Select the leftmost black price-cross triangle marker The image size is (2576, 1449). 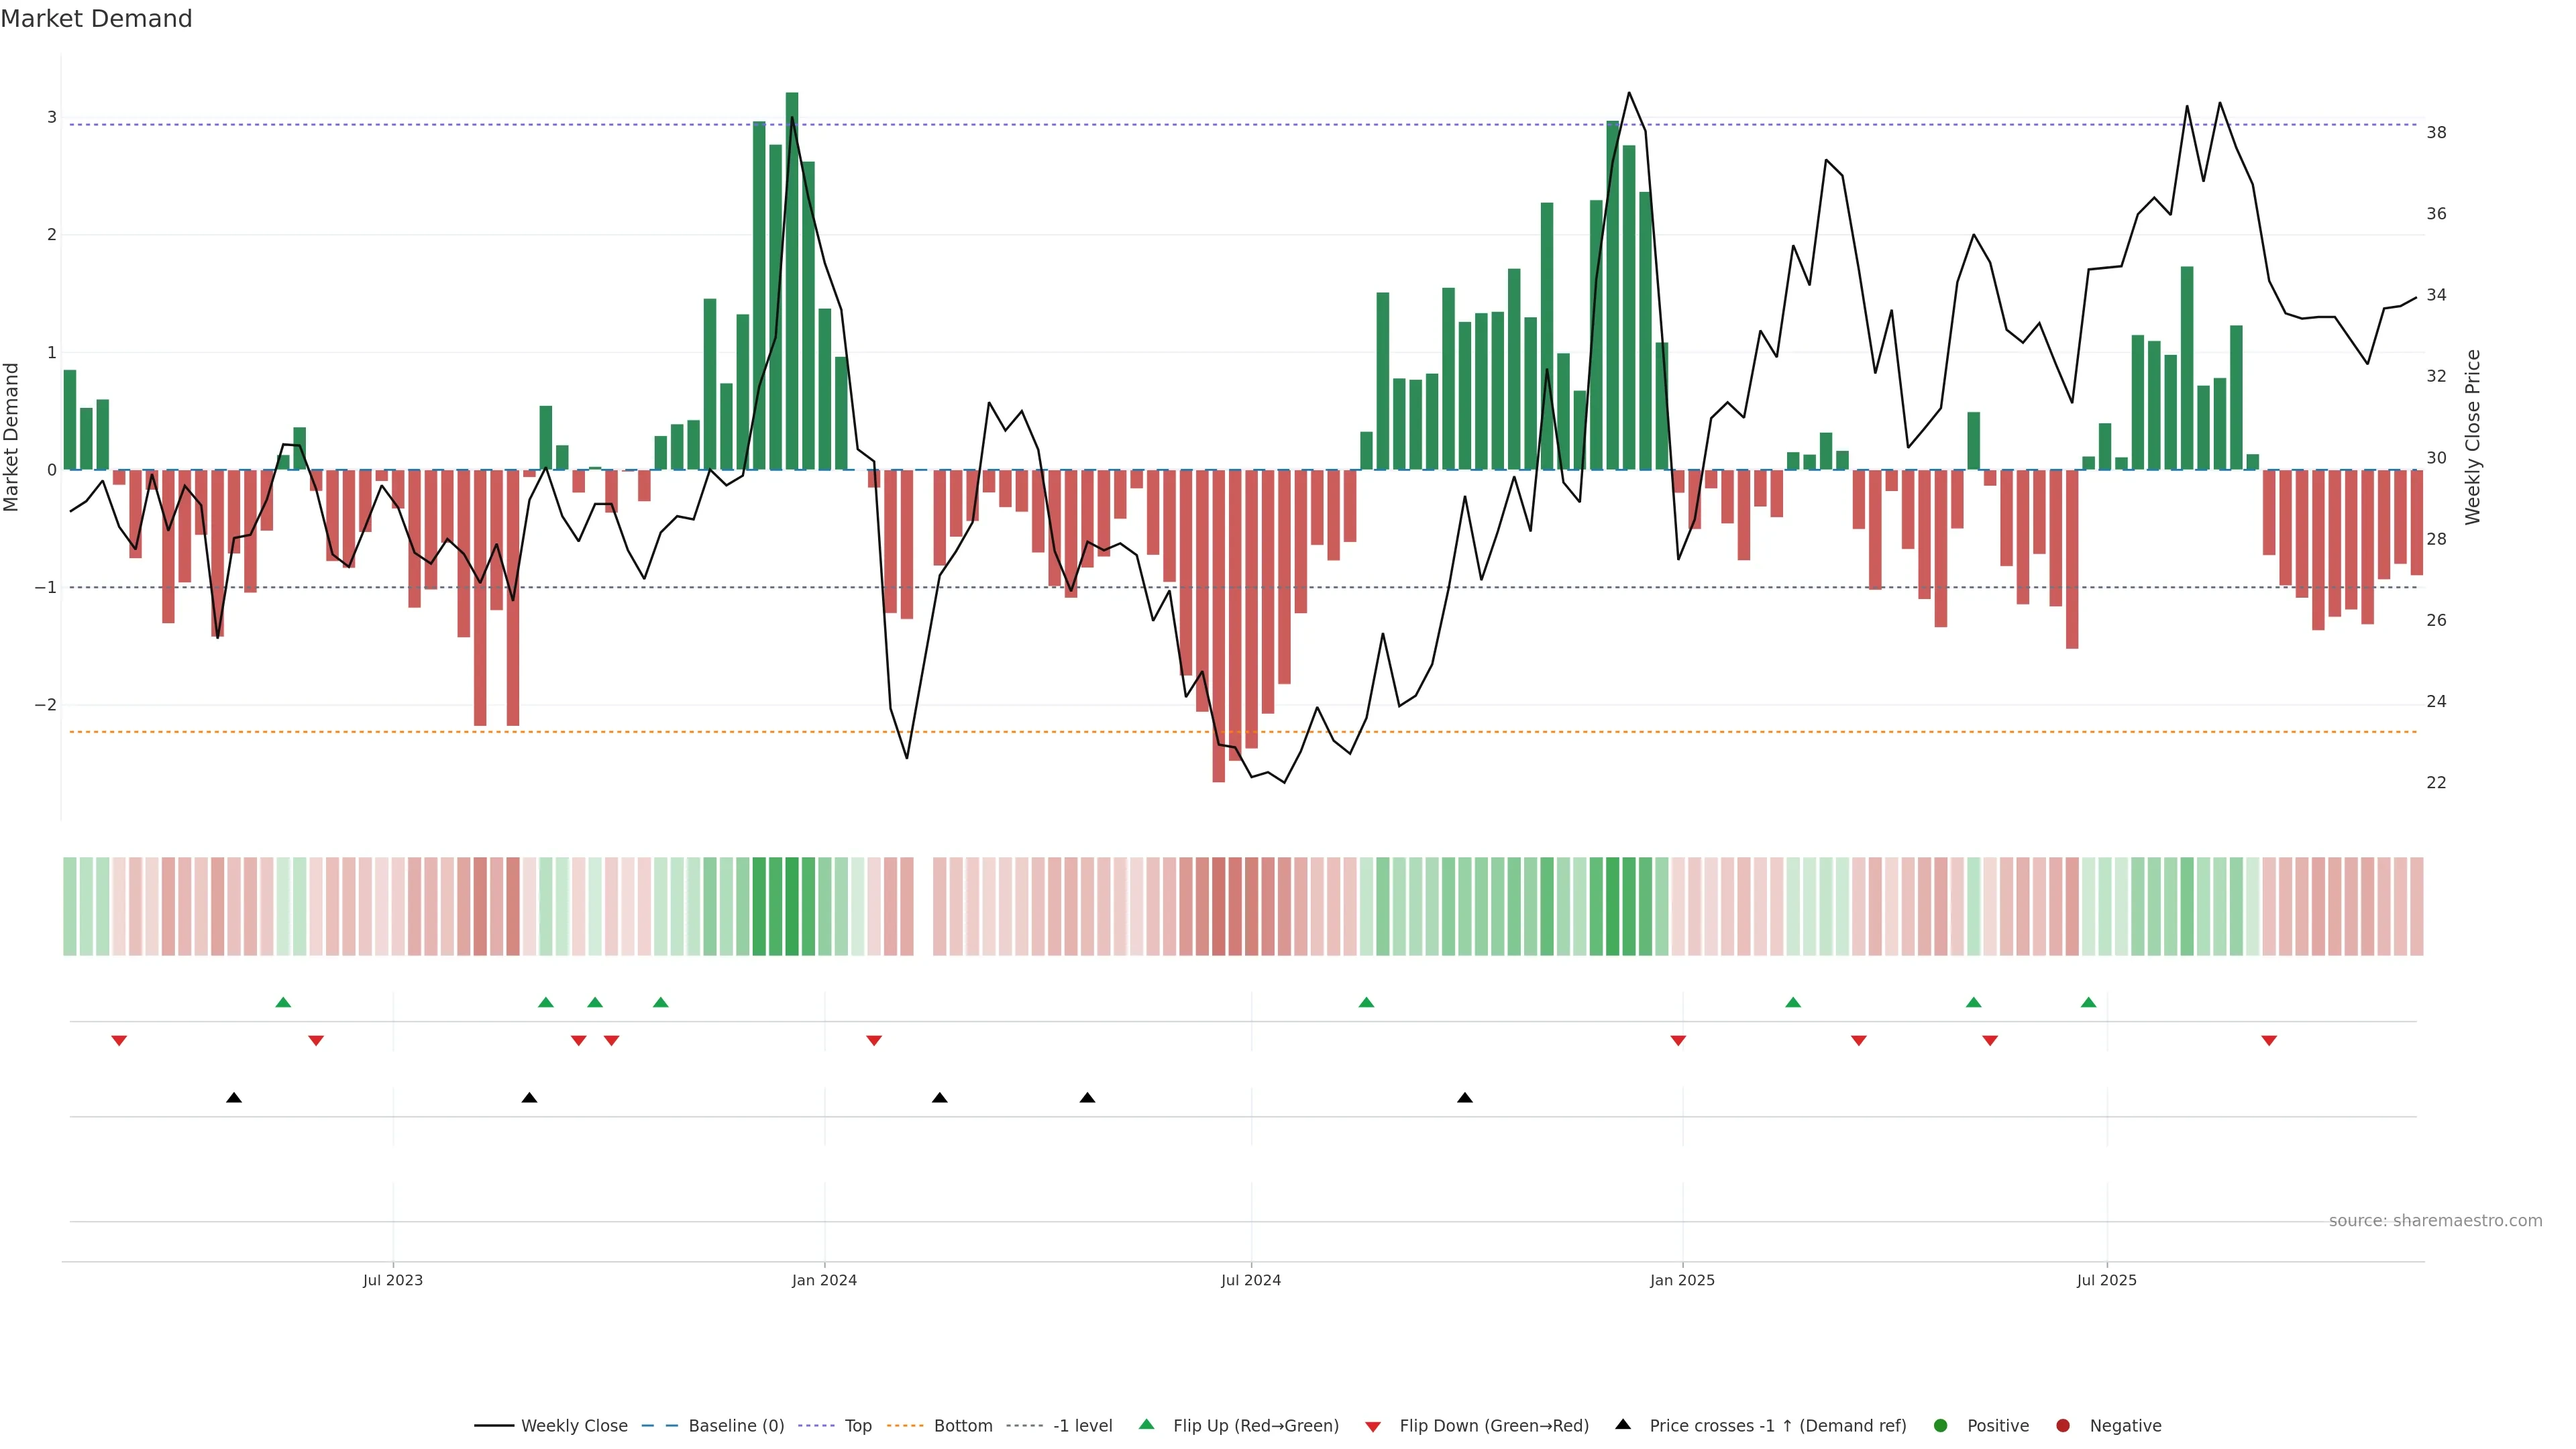coord(234,1098)
